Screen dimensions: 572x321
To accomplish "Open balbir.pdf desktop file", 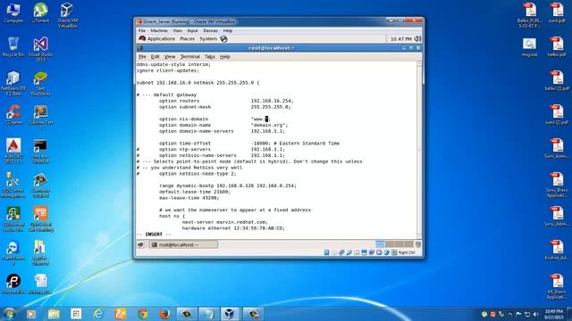I will [x=557, y=47].
